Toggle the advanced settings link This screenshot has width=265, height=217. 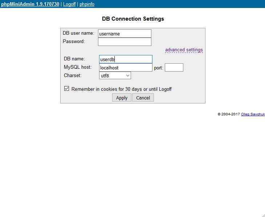184,50
